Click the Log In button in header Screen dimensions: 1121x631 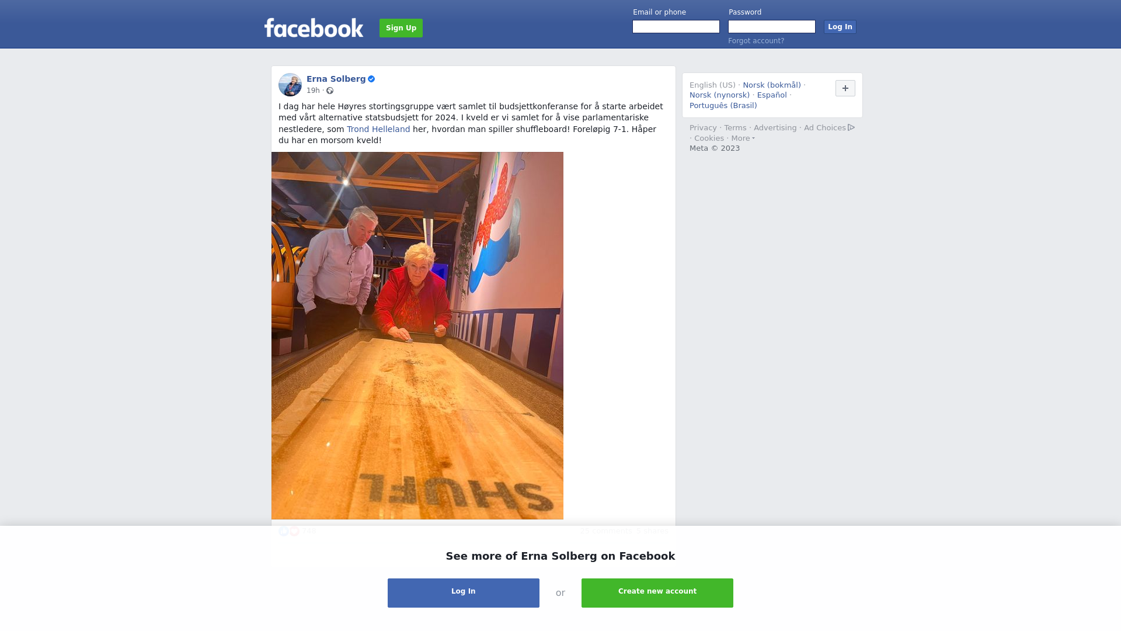(x=840, y=27)
